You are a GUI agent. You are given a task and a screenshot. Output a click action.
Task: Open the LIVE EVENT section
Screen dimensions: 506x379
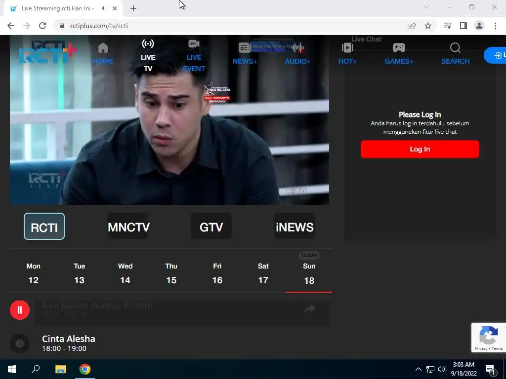pyautogui.click(x=194, y=56)
